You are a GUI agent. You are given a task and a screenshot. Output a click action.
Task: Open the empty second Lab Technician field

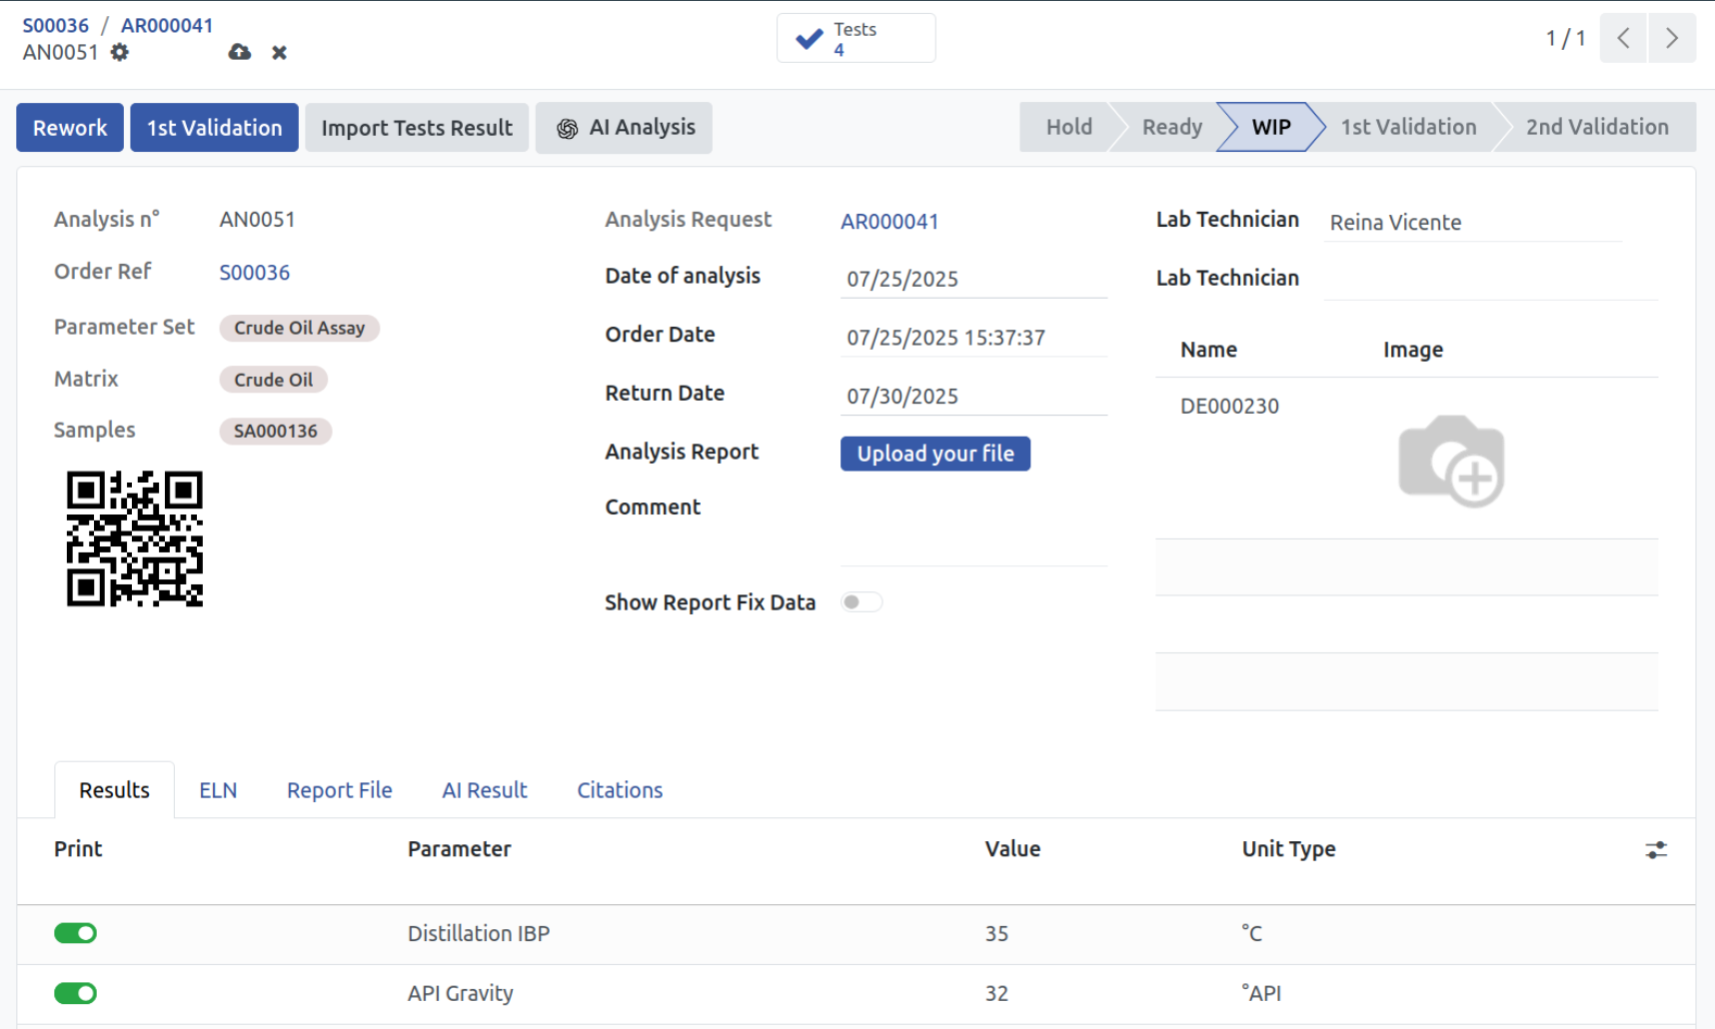tap(1490, 280)
